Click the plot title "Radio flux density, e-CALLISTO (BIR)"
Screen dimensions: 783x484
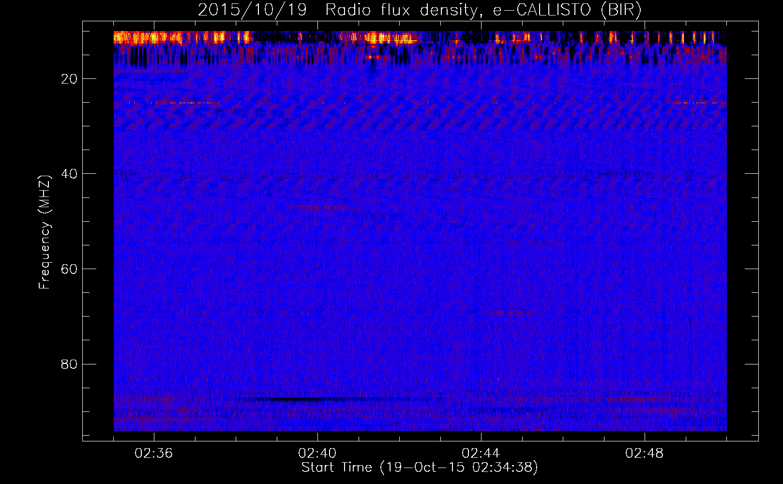(x=483, y=10)
